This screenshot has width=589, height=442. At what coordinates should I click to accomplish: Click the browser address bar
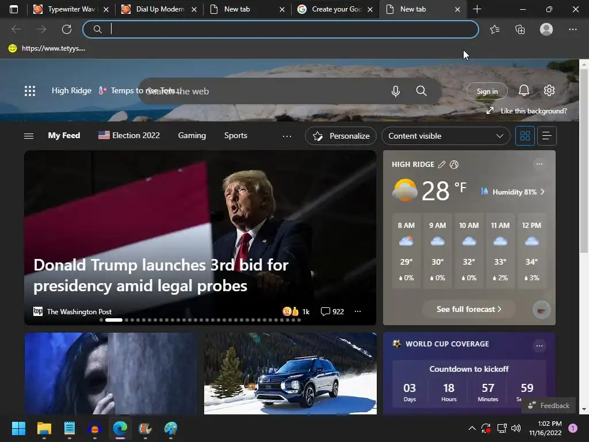tap(281, 29)
